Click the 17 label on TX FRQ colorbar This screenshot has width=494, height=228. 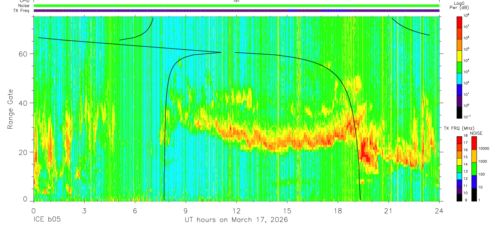(x=466, y=143)
